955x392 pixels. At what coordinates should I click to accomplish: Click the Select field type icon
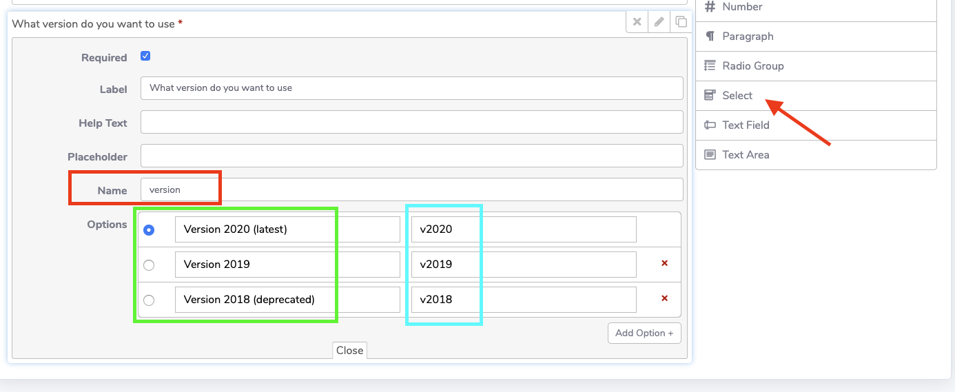(710, 96)
